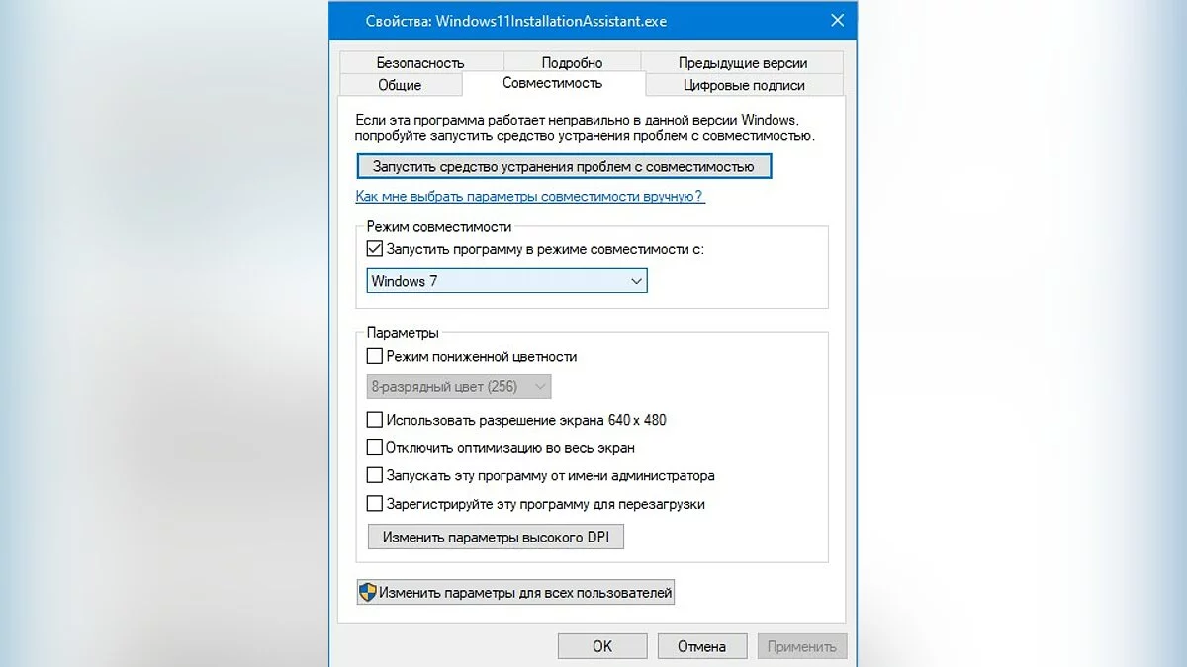Open the Цифровые подписи tab
This screenshot has width=1187, height=667.
(x=744, y=85)
